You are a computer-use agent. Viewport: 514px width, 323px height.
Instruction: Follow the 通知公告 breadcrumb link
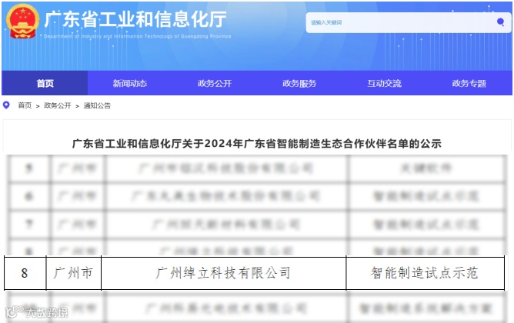(97, 105)
